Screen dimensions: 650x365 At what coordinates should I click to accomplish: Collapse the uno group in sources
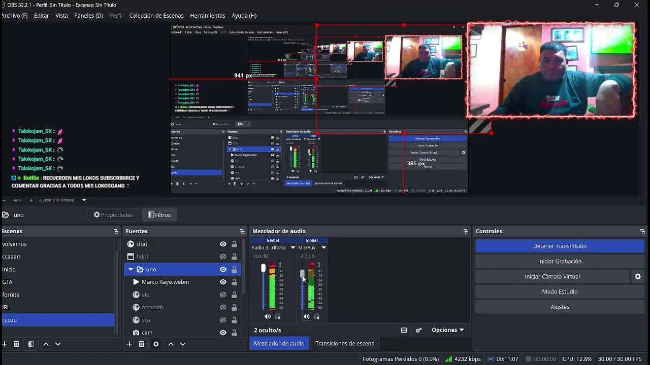click(131, 269)
